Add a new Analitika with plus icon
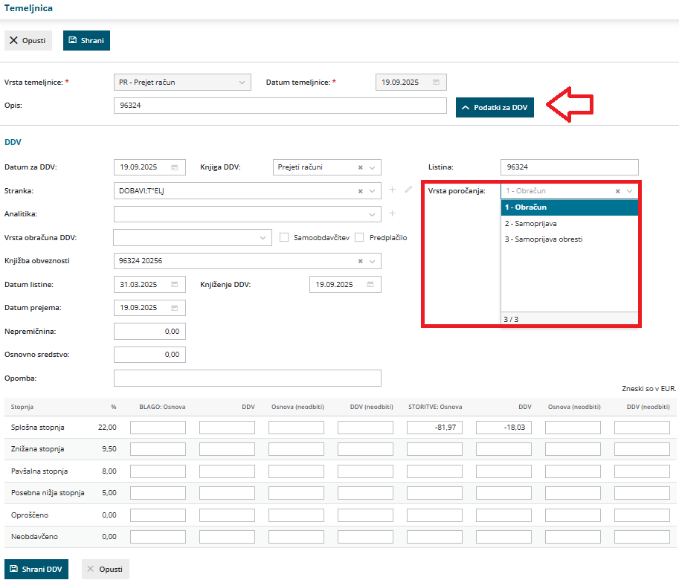 393,213
